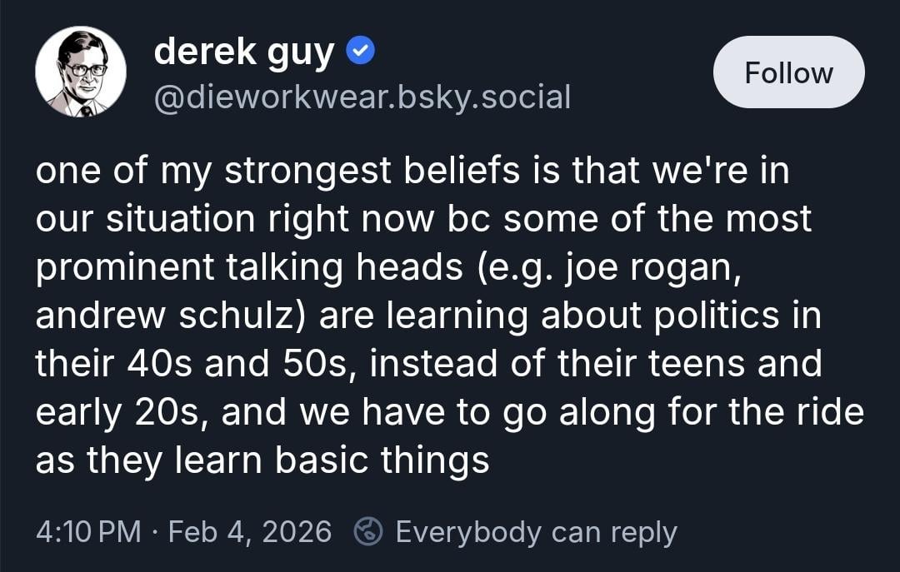The image size is (900, 572).
Task: Click the final line "as they learn basic things"
Action: 262,460
